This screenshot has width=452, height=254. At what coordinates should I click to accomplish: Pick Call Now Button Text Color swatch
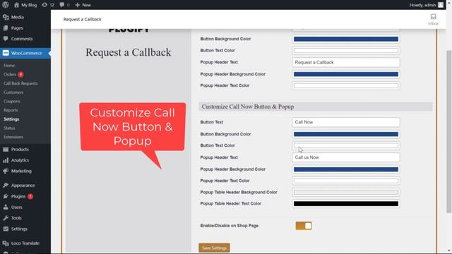[x=346, y=145]
